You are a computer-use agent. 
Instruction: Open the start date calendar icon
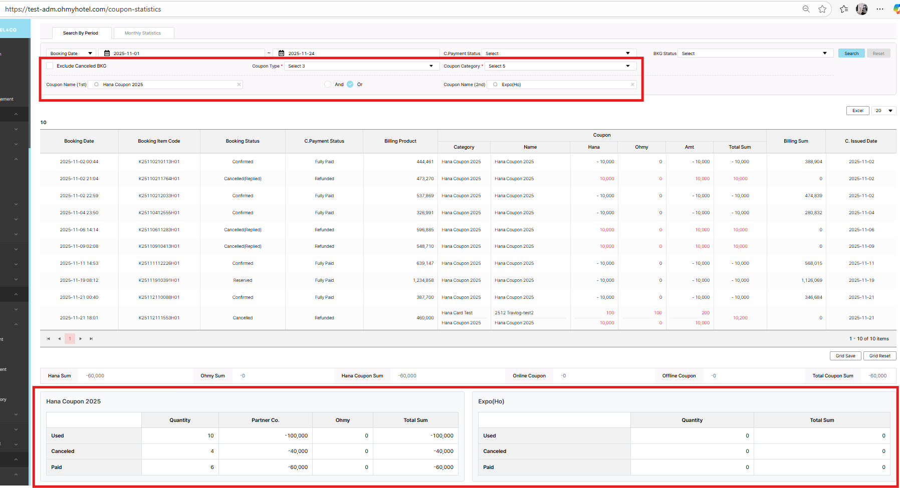pos(107,53)
